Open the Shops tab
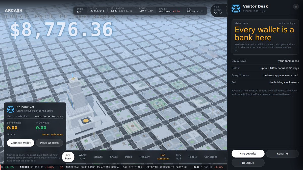Viewport: 303px width, 170px height. (x=114, y=157)
